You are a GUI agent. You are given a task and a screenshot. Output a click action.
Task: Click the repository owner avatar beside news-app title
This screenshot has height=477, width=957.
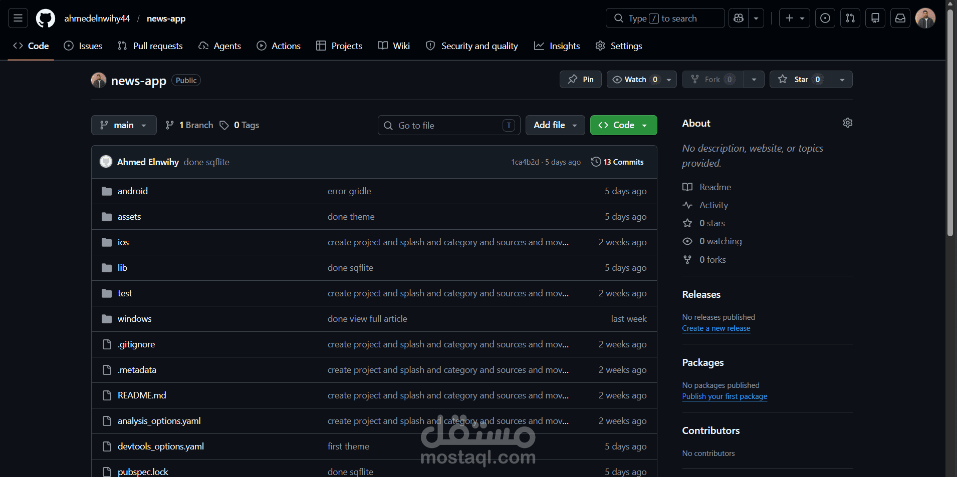coord(99,80)
